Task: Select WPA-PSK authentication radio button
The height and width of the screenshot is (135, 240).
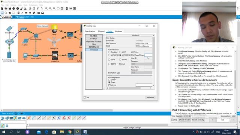Action: pyautogui.click(x=109, y=55)
